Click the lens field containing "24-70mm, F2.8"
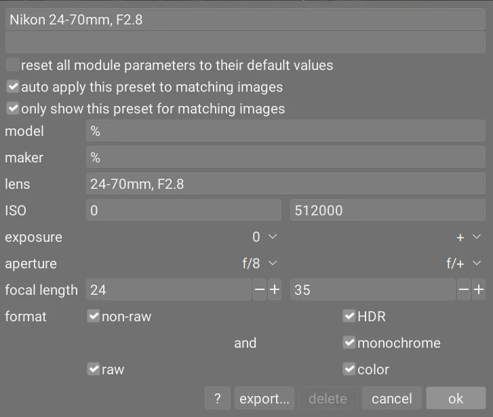493x417 pixels. [x=285, y=183]
